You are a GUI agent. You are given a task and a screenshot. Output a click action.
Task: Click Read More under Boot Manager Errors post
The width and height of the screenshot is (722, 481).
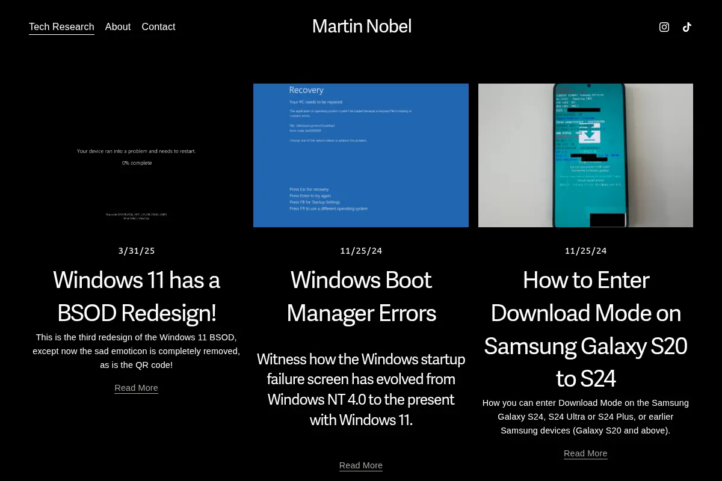tap(361, 466)
